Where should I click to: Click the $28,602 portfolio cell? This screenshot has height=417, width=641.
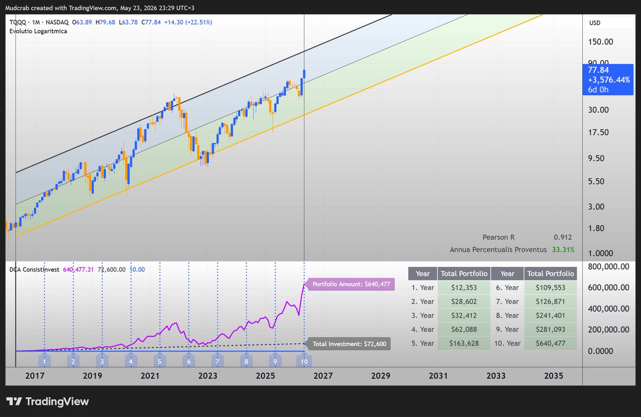pos(463,301)
